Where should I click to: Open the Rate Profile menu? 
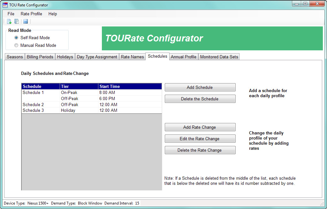(x=31, y=14)
